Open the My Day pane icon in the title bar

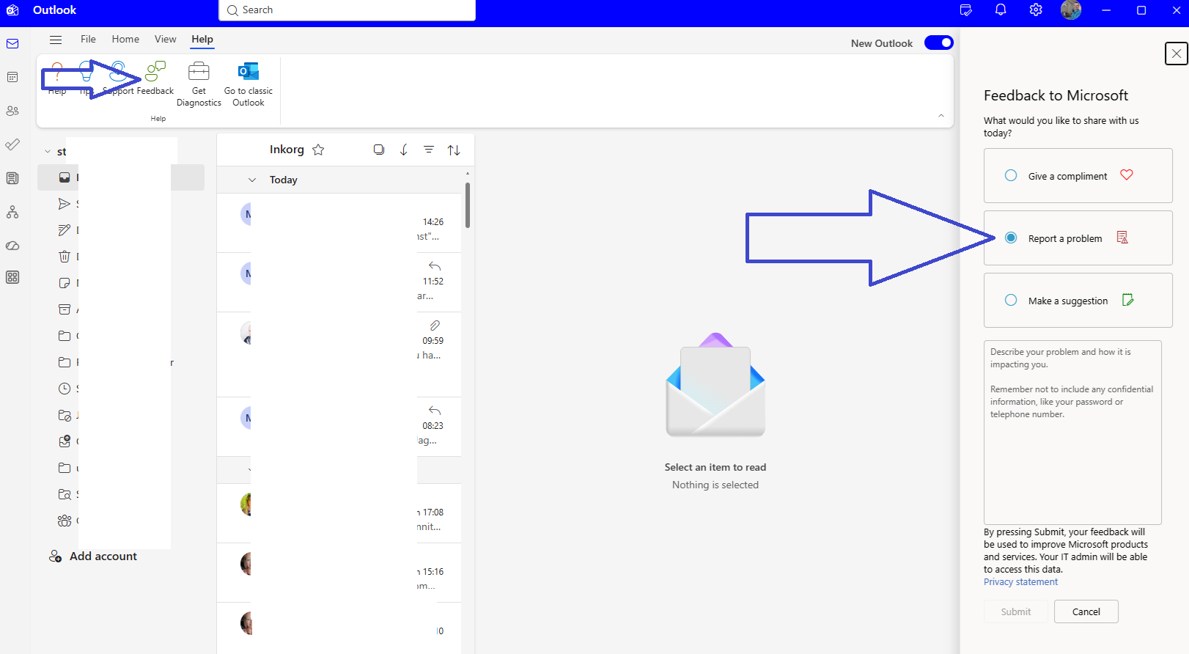coord(966,10)
